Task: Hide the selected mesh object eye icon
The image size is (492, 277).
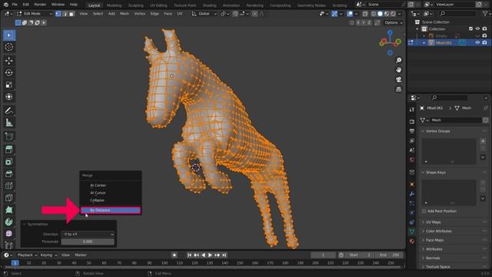Action: (477, 43)
